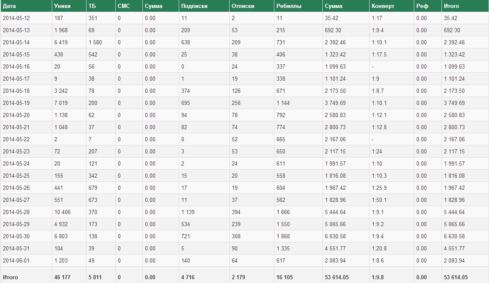Click the Подписки column header
This screenshot has width=489, height=283.
pyautogui.click(x=194, y=6)
